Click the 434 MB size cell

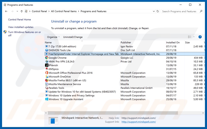pyautogui.click(x=198, y=58)
